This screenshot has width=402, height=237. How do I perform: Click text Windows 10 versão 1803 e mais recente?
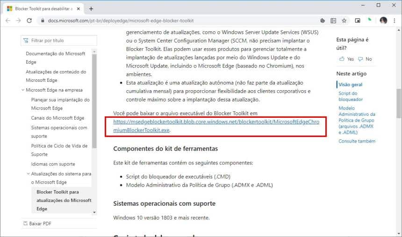[161, 217]
